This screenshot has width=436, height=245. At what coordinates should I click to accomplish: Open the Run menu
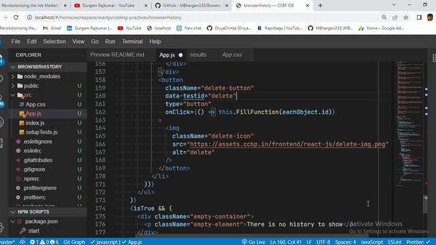click(x=110, y=42)
